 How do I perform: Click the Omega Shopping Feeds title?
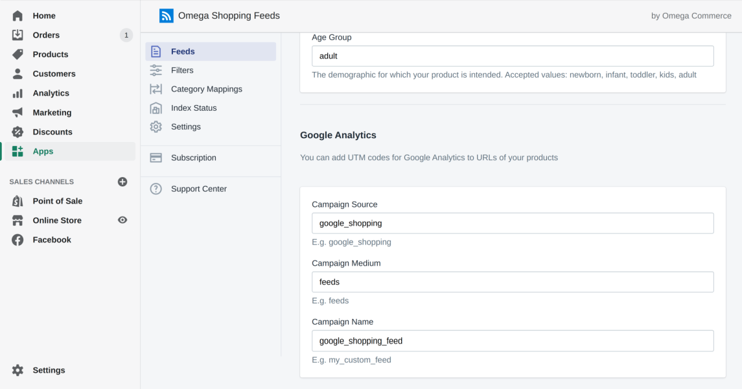[229, 16]
